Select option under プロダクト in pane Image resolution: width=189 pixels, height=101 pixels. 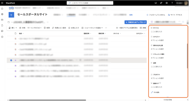tap(157, 78)
